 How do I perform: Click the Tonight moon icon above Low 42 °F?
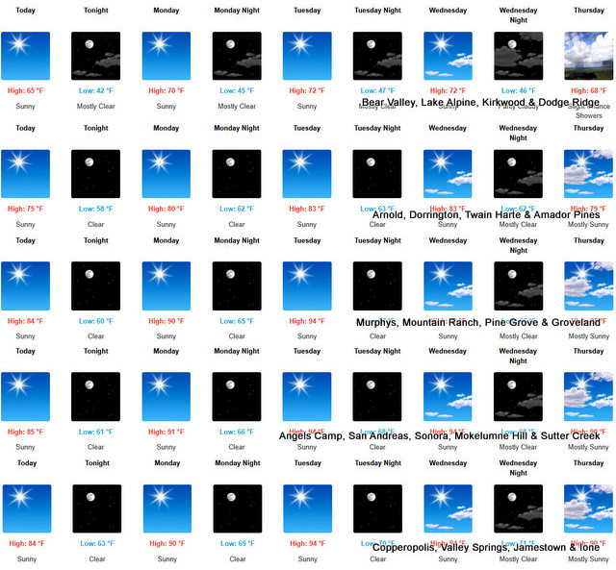[96, 56]
